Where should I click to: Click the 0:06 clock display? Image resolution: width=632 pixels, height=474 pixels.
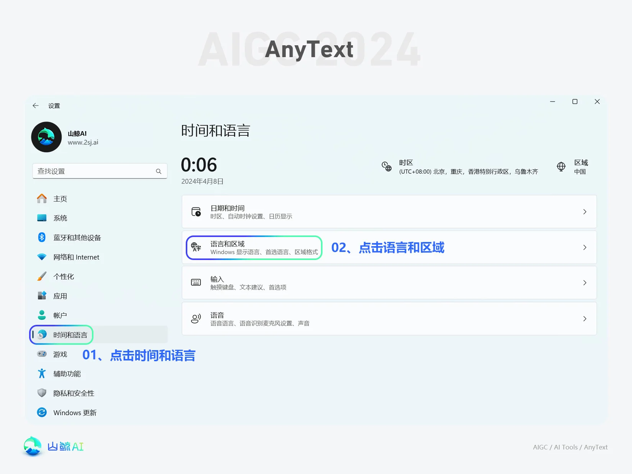click(x=199, y=165)
